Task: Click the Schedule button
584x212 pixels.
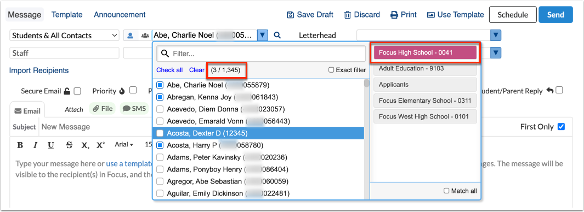Action: coord(513,15)
